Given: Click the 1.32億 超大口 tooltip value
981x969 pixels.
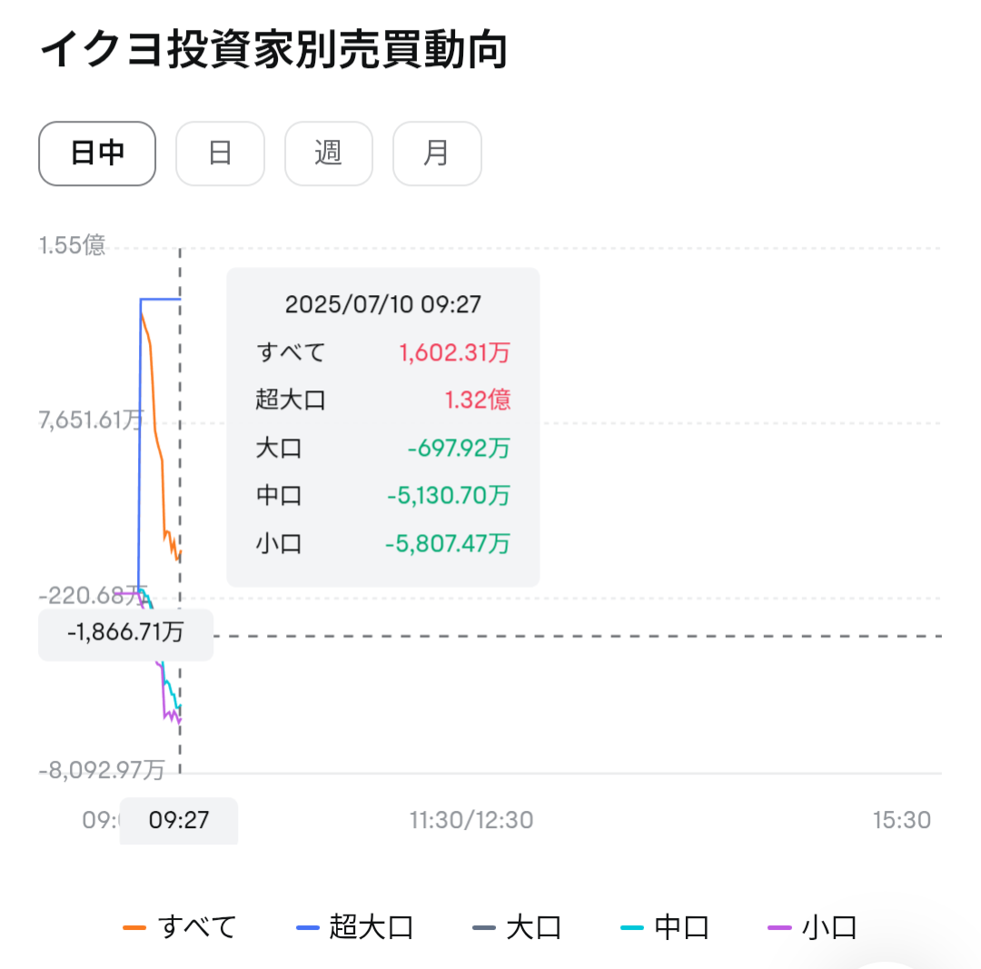Looking at the screenshot, I should click(x=476, y=400).
